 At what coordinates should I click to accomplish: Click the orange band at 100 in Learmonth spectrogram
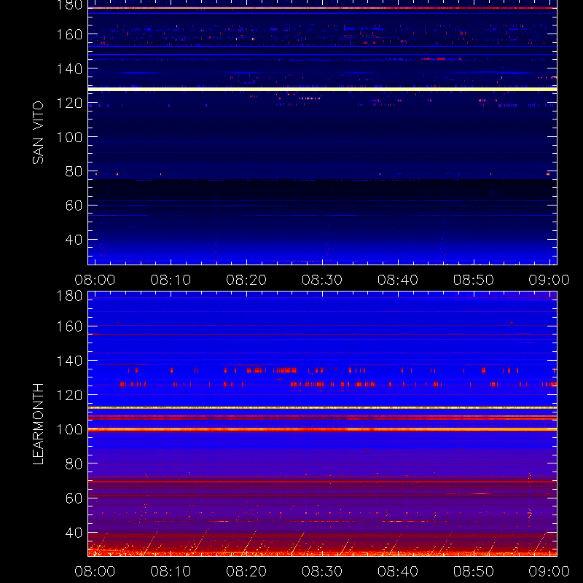[x=322, y=429]
